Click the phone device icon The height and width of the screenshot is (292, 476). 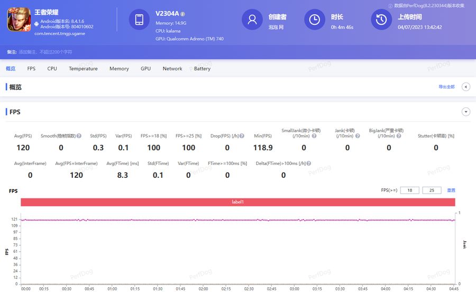tap(139, 20)
